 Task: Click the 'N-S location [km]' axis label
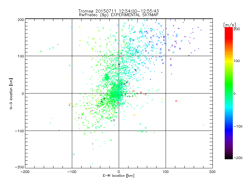[x=11, y=94]
